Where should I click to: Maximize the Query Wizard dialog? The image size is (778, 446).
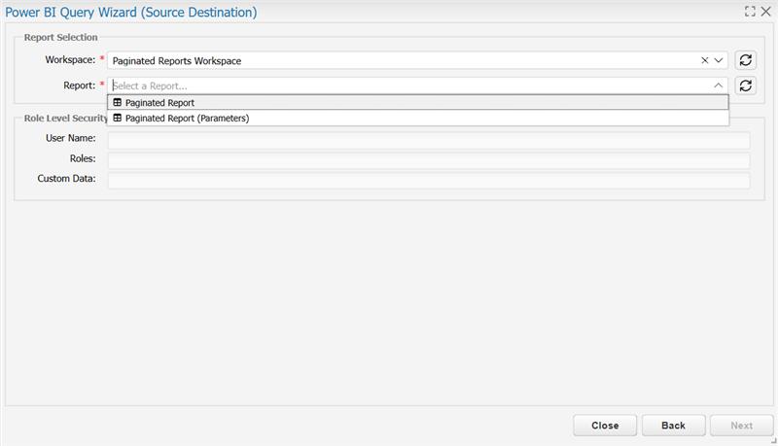point(750,12)
